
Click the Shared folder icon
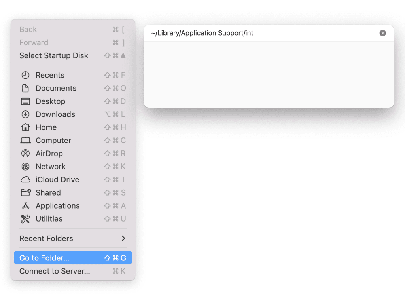coord(25,193)
